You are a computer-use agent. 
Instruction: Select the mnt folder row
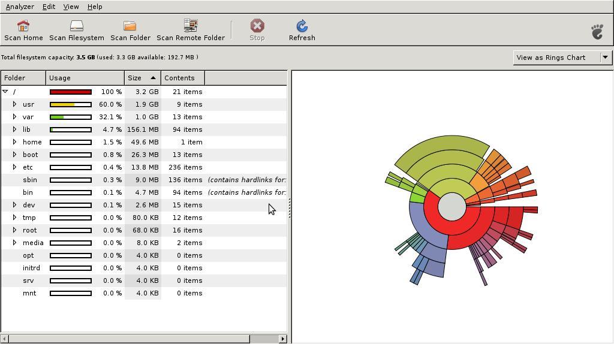pos(144,292)
